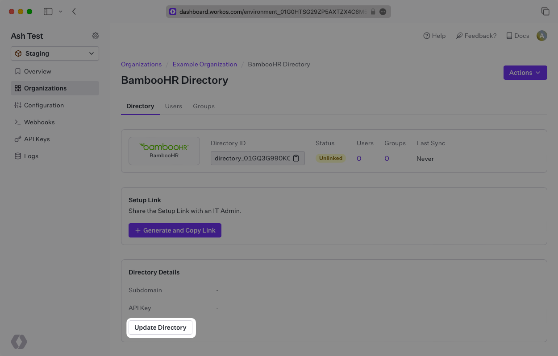Image resolution: width=558 pixels, height=356 pixels.
Task: Click the browser back arrow
Action: [74, 12]
